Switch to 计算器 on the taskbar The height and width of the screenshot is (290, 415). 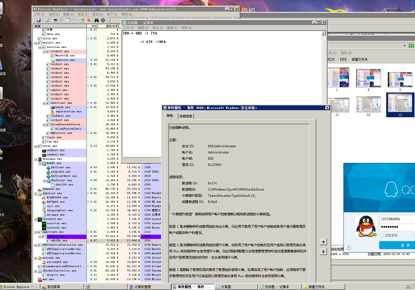point(236,287)
